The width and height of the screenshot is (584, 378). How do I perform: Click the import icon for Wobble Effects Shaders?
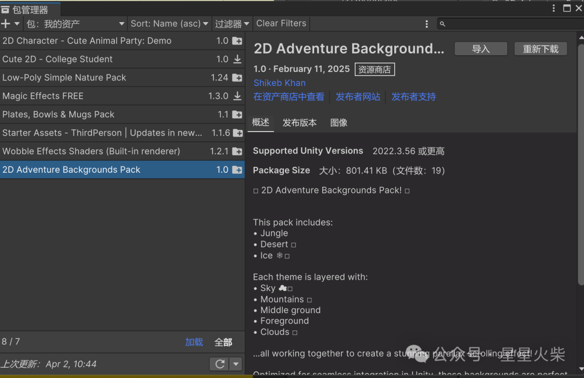(x=237, y=151)
